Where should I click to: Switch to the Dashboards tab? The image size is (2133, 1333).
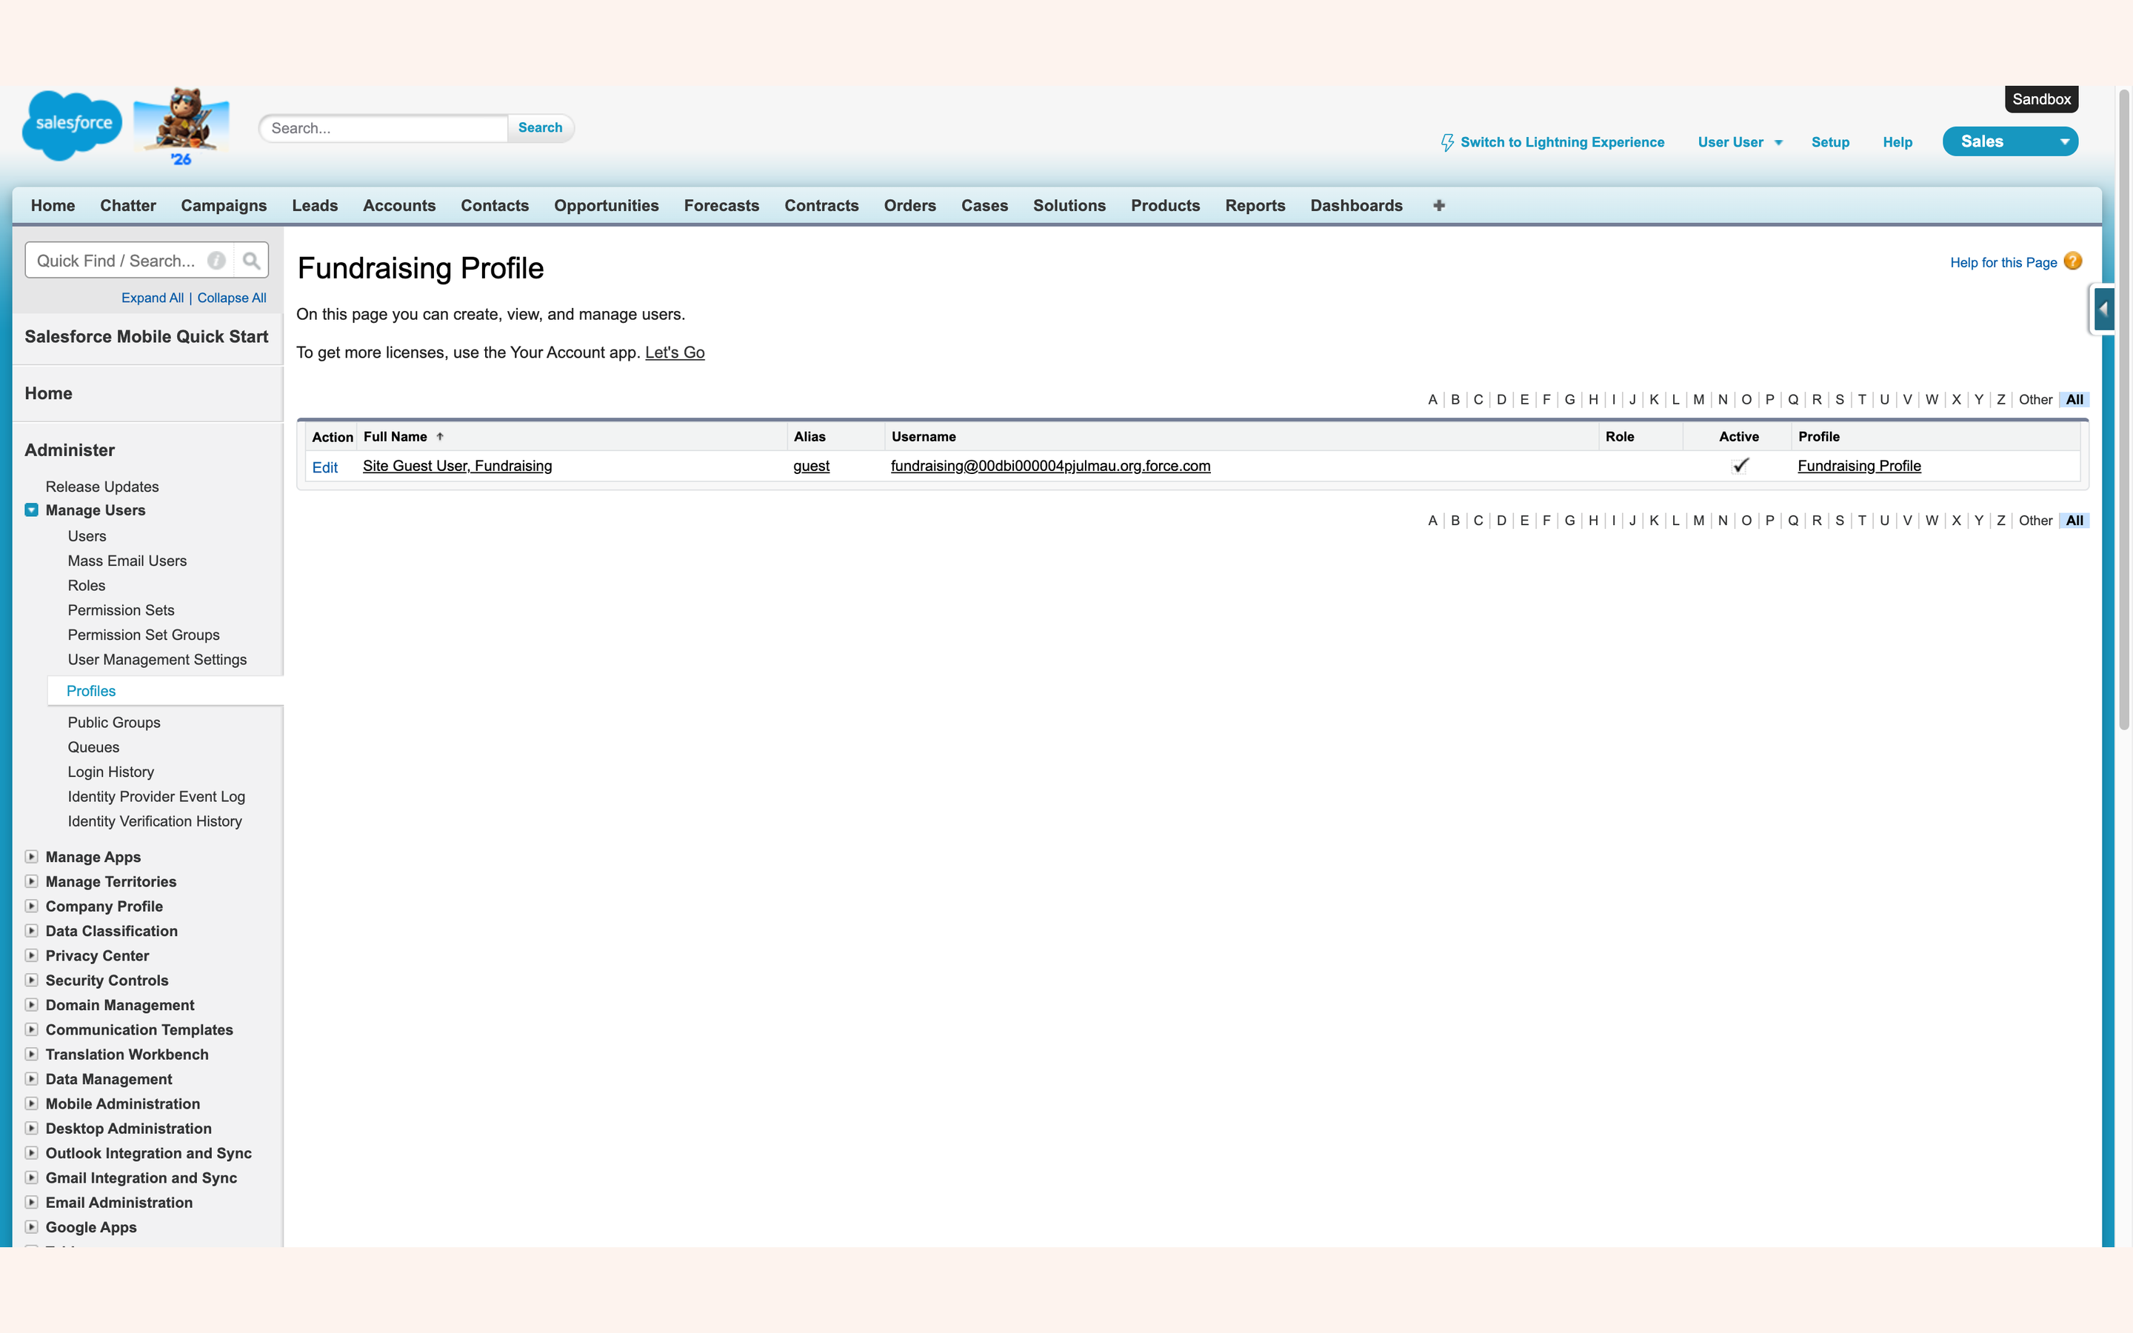[1355, 205]
